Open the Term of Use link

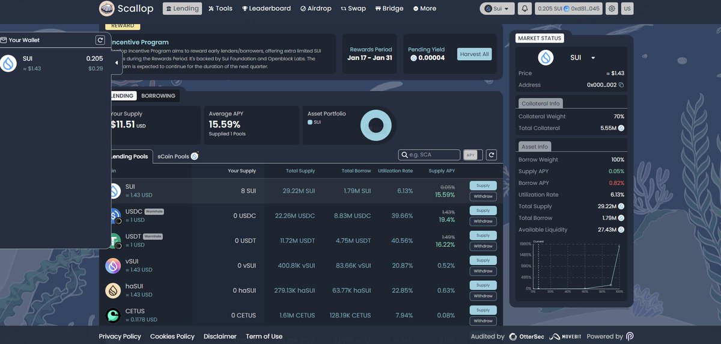264,336
